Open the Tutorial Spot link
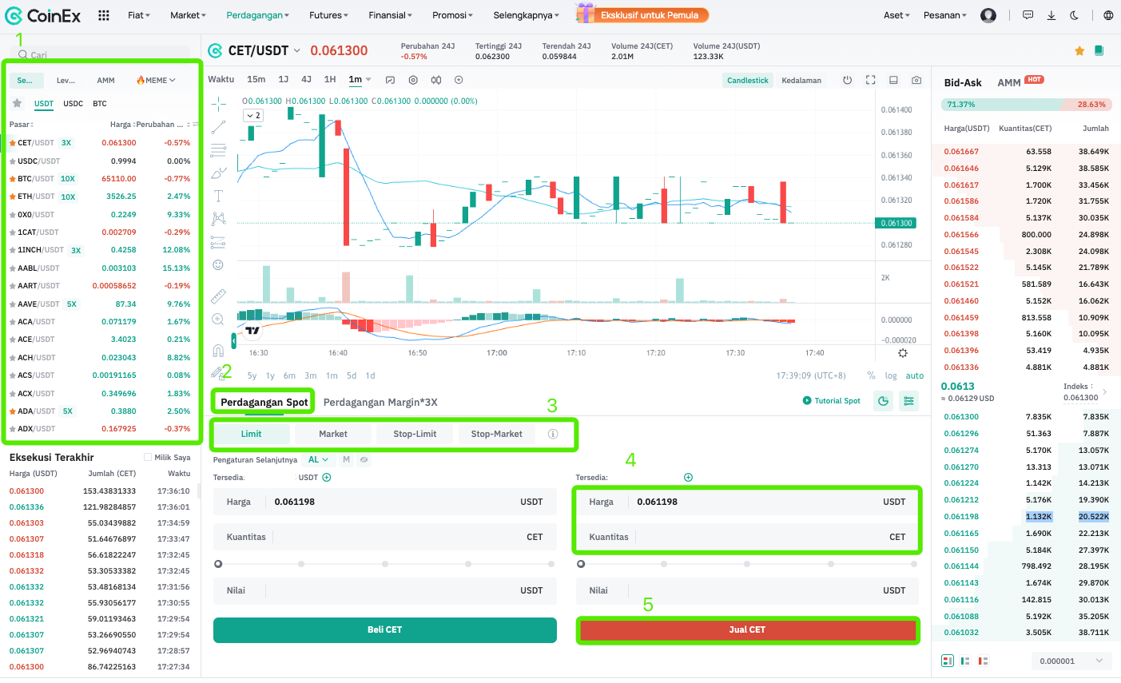1121x683 pixels. (x=832, y=401)
